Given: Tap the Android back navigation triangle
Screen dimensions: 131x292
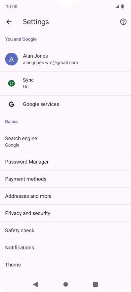Looking at the screenshot, I should (x=35, y=284).
